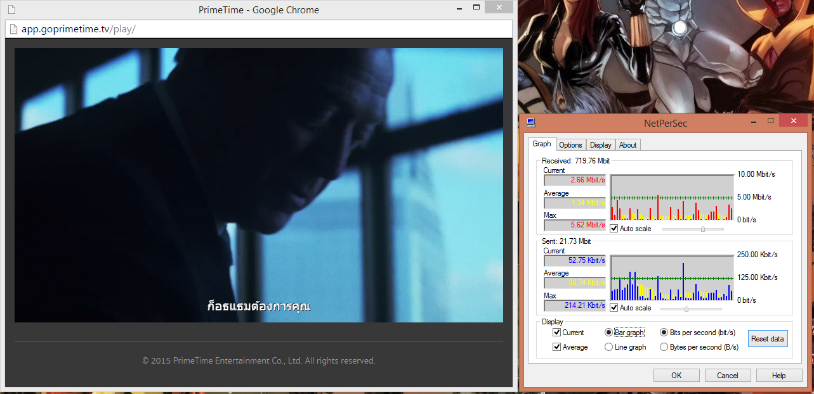Click the Help button in NetPerSec
Screen dimensions: 814x394
pyautogui.click(x=779, y=376)
